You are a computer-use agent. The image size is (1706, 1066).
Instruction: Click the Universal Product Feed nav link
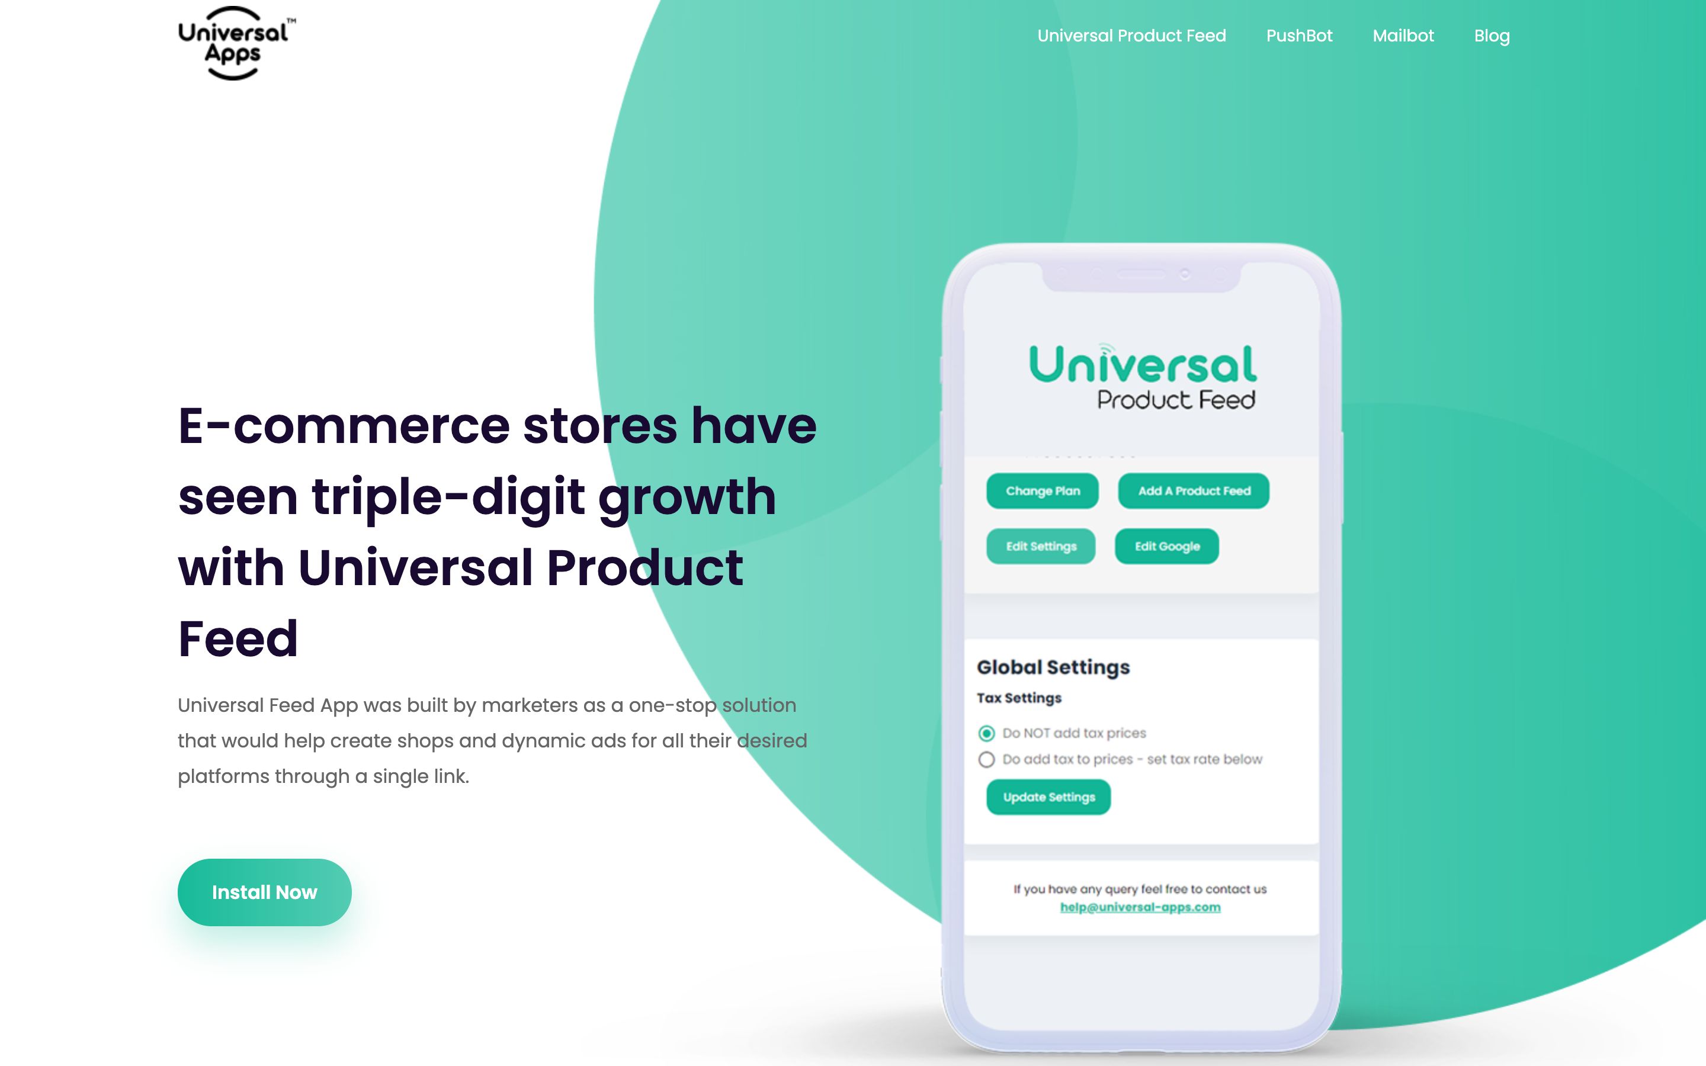coord(1131,36)
